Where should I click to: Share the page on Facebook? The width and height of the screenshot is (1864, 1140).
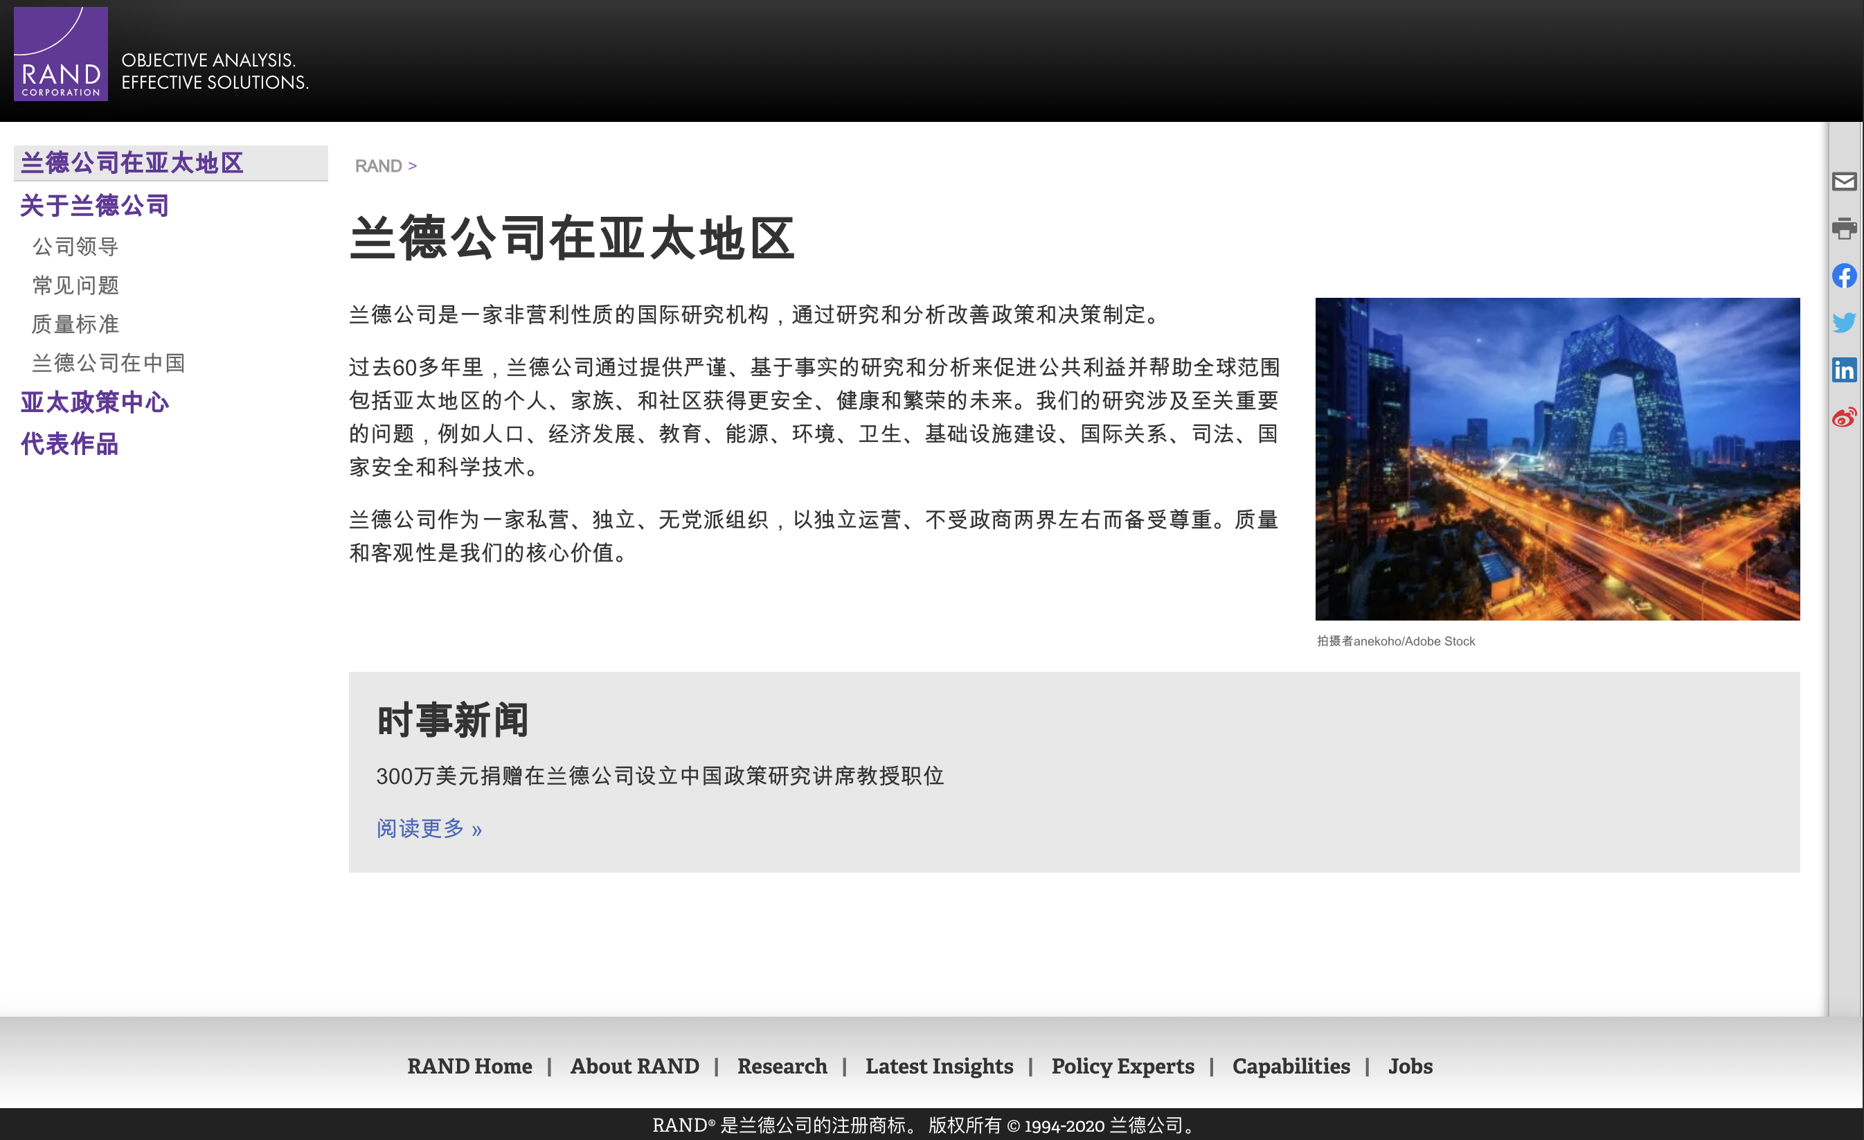pyautogui.click(x=1845, y=276)
